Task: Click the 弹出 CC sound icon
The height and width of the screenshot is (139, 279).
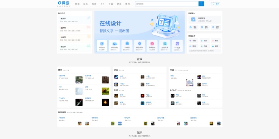Action: [173, 96]
